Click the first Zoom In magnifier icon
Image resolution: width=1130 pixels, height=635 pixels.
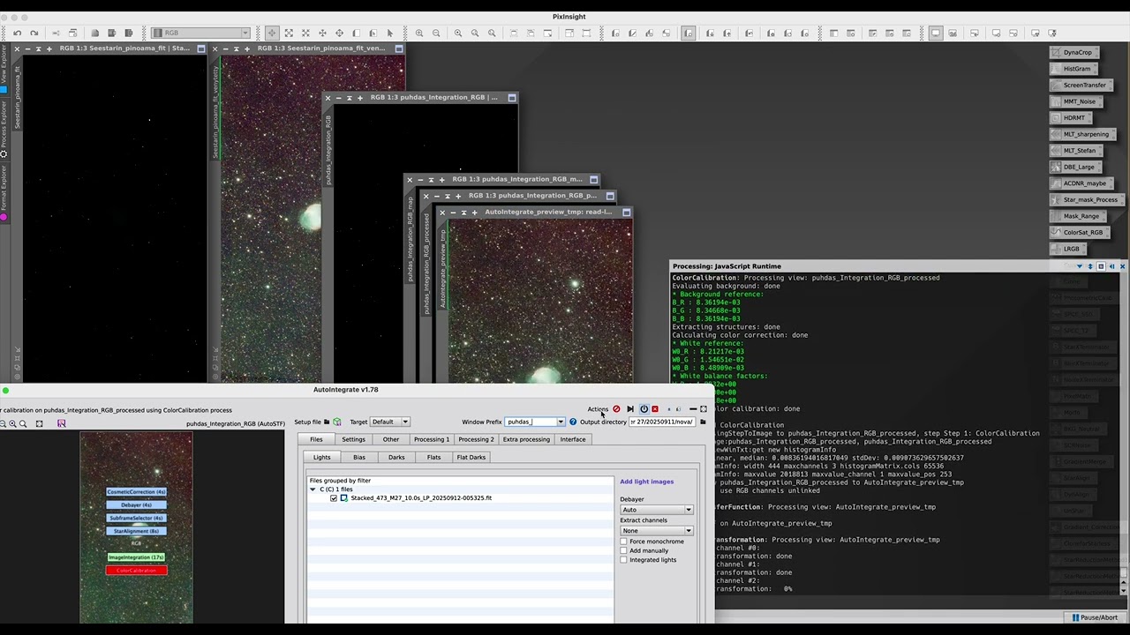coord(419,34)
